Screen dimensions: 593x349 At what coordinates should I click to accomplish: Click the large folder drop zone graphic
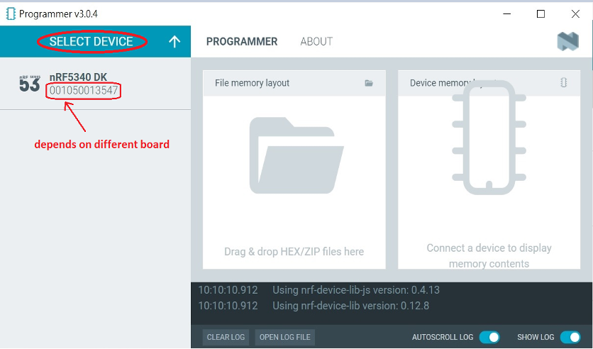(294, 156)
